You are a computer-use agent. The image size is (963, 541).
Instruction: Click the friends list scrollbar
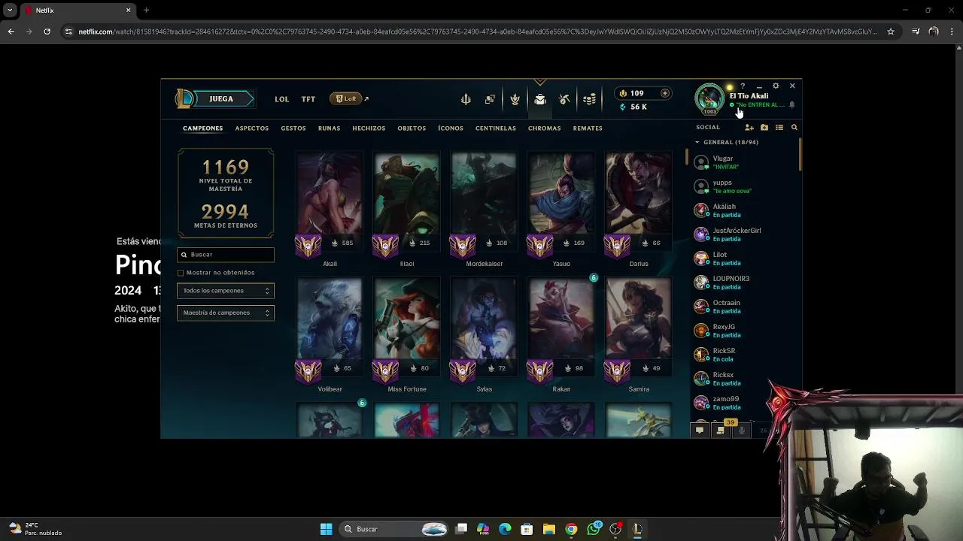pos(800,154)
